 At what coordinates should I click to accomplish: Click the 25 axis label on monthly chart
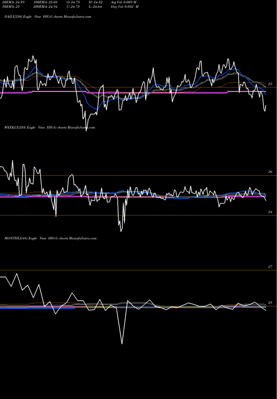tap(270, 303)
